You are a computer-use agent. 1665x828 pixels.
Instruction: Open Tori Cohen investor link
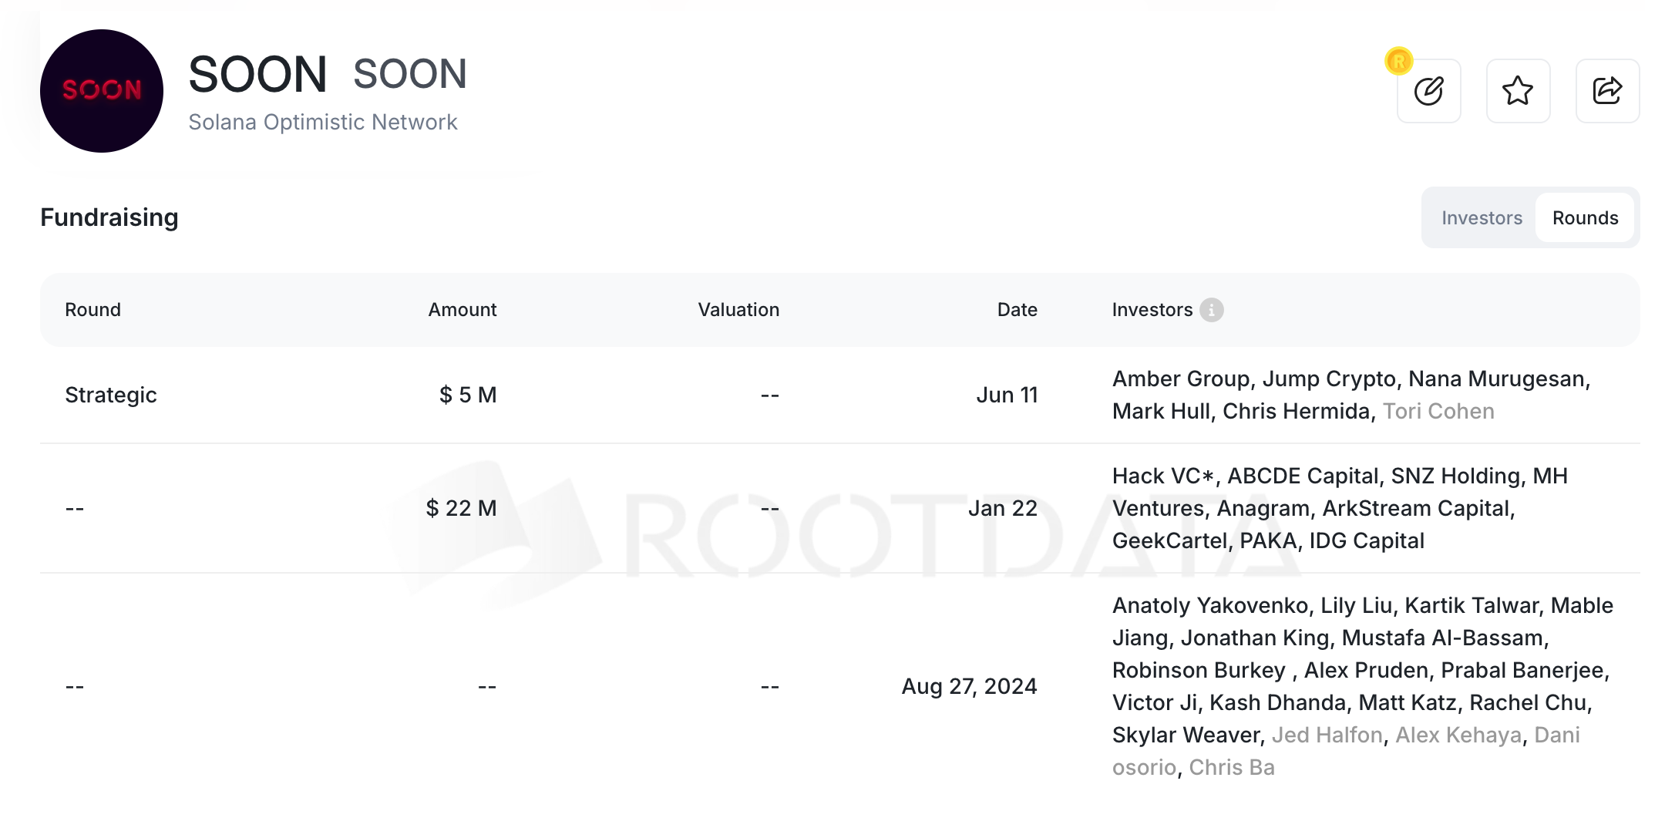(1438, 412)
